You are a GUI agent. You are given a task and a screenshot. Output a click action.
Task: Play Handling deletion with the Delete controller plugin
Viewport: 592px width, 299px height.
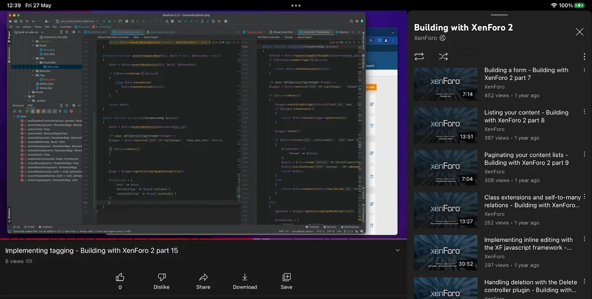(x=445, y=288)
